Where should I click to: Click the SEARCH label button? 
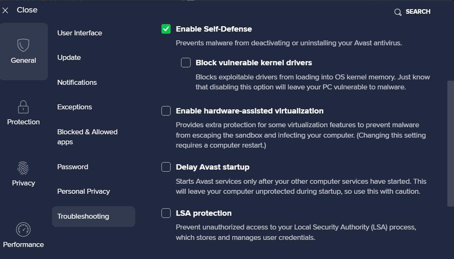(418, 12)
